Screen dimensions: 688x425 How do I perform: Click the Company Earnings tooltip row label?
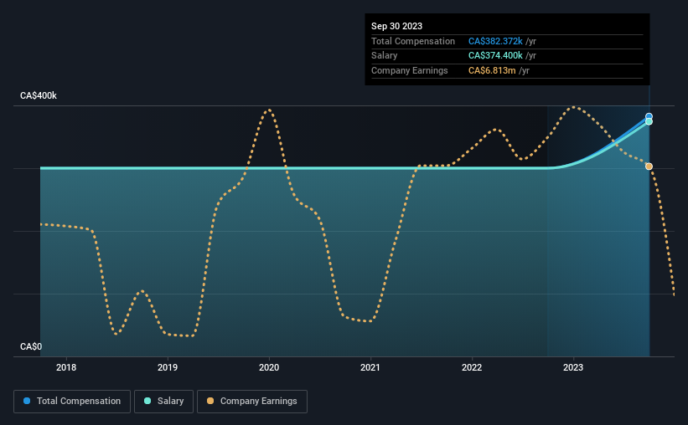410,70
